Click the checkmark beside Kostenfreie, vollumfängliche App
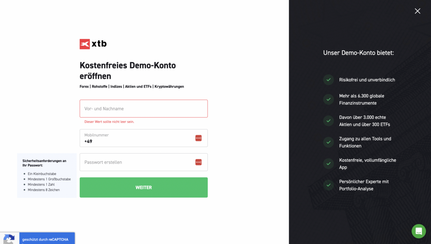This screenshot has height=244, width=431. click(328, 164)
